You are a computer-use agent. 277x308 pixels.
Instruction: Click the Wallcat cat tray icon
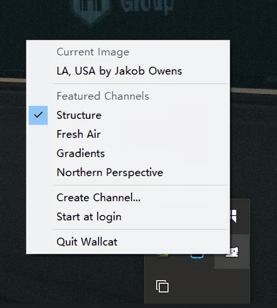233,252
